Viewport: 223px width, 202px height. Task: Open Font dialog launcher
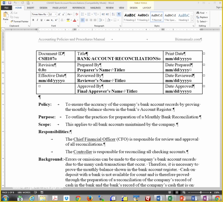[78, 26]
